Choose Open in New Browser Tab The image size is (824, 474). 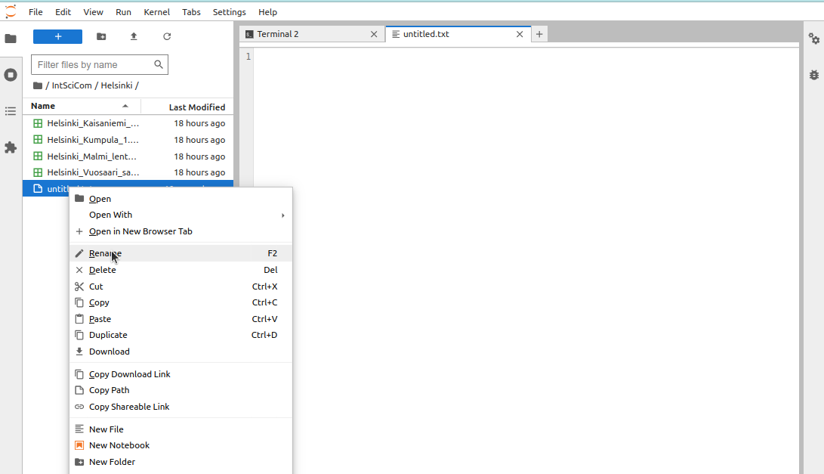[x=181, y=231]
